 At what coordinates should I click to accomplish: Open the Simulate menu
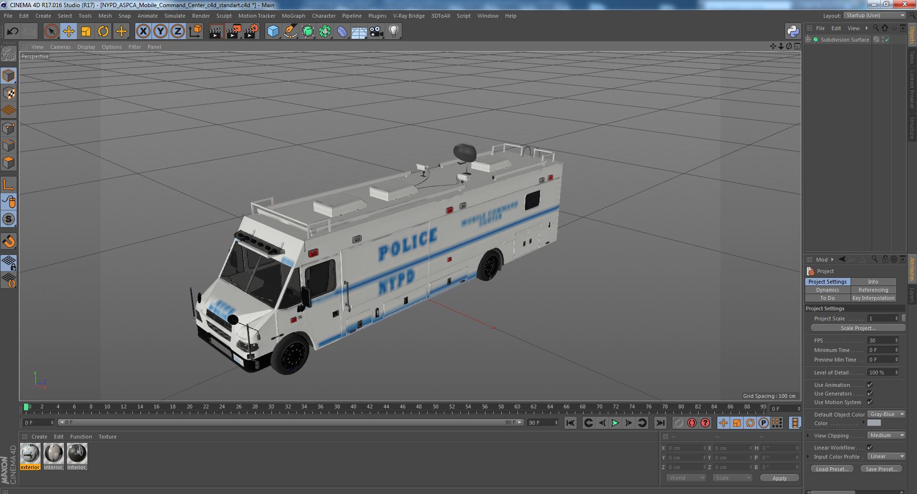pos(174,16)
